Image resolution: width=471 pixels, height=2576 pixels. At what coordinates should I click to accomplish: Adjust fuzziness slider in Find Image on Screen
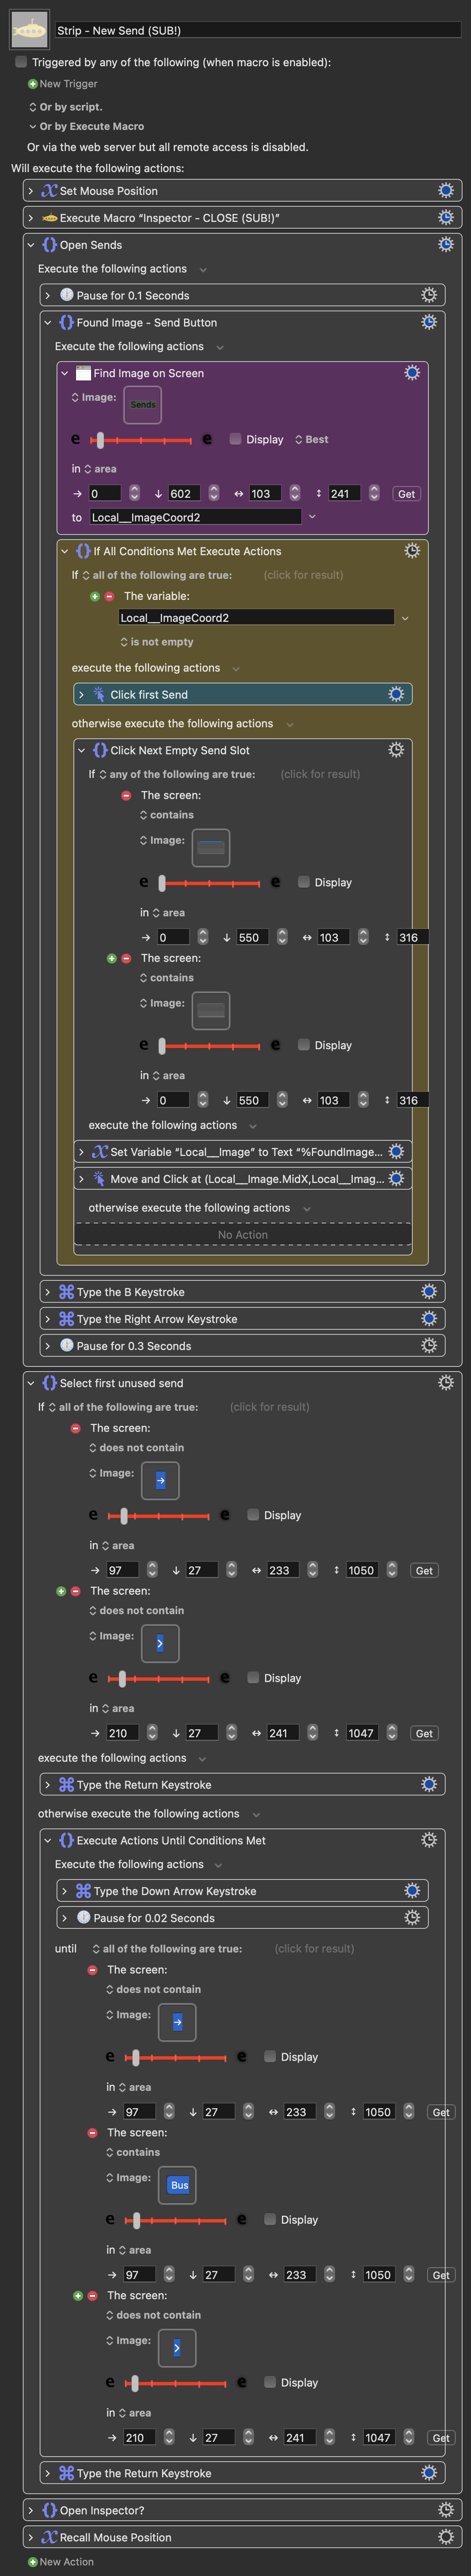coord(100,440)
